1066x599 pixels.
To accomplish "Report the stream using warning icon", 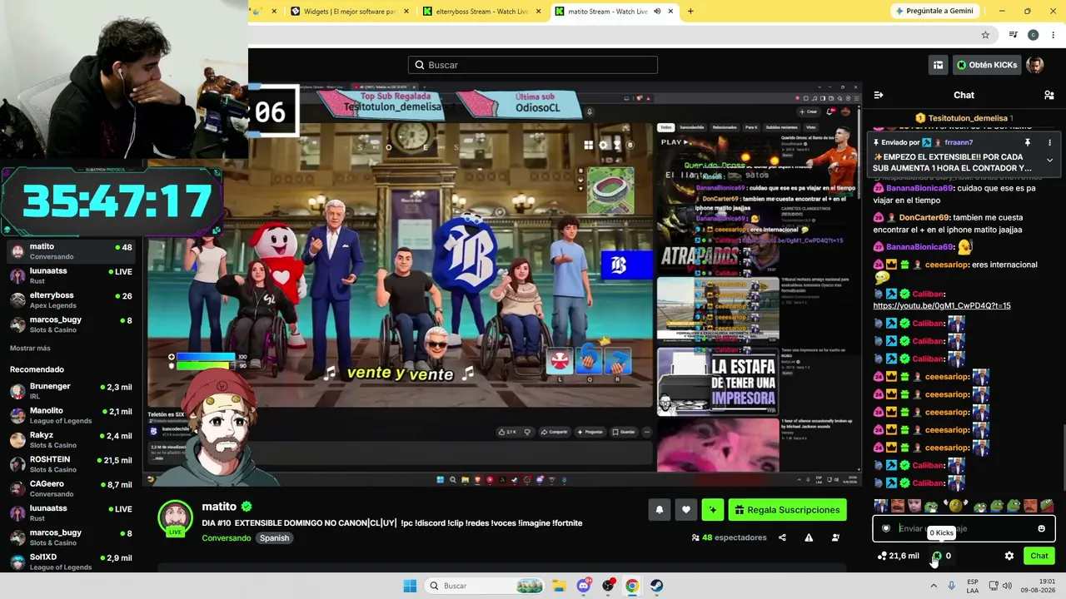I will click(x=809, y=537).
